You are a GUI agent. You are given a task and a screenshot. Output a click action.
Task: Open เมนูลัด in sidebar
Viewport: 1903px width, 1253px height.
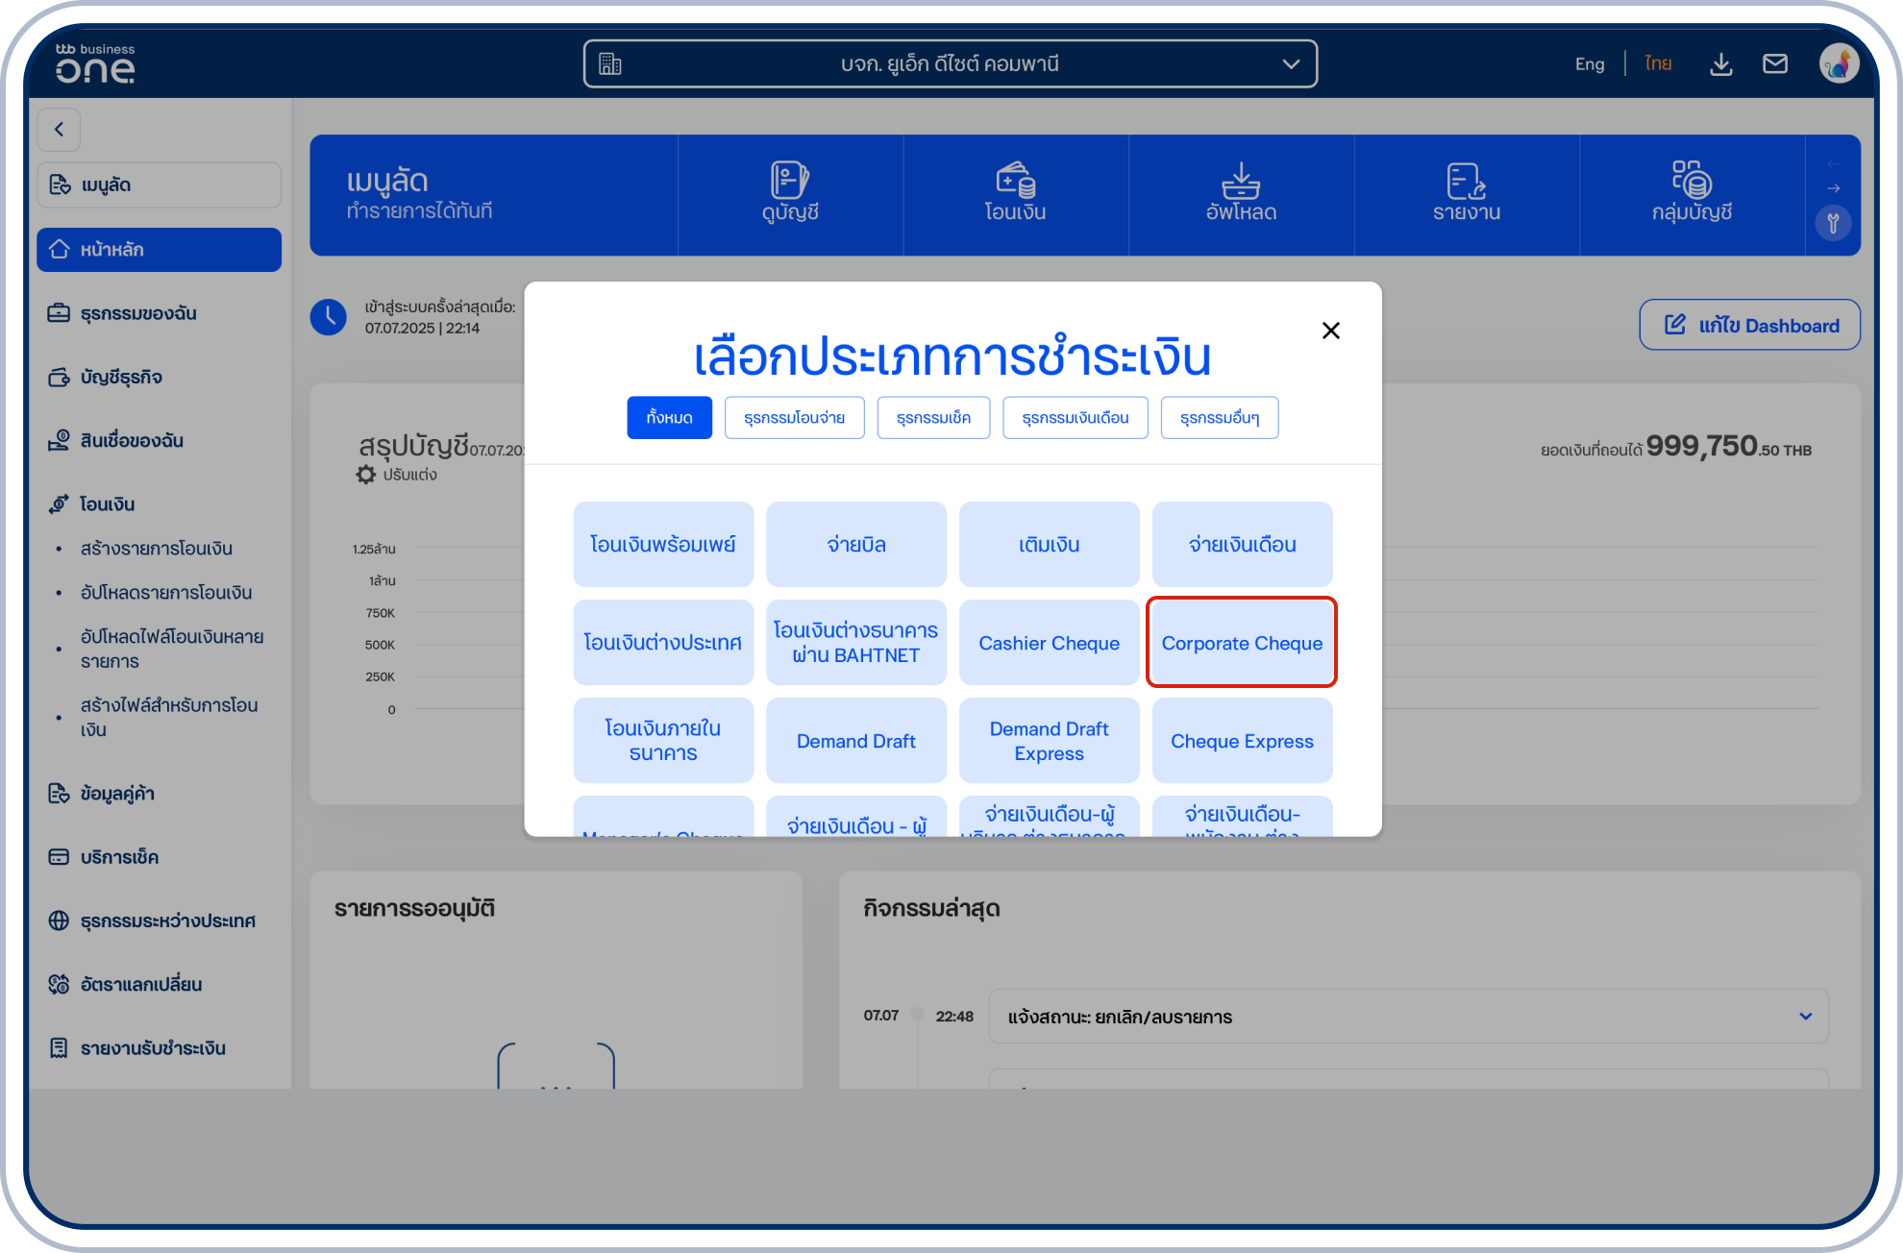160,184
